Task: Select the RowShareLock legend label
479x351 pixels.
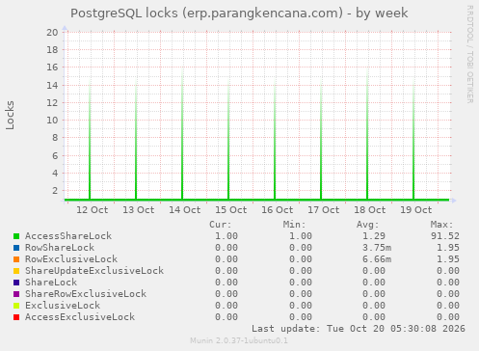Action: (60, 248)
